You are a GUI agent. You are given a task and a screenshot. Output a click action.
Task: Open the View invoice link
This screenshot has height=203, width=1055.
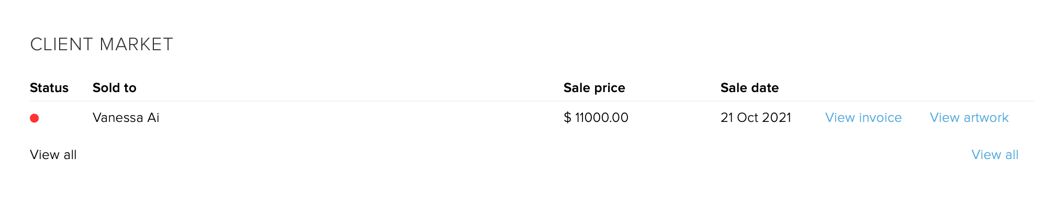[863, 118]
